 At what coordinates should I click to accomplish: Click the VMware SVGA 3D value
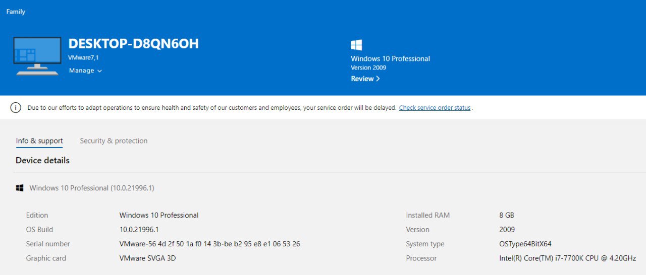pos(147,258)
